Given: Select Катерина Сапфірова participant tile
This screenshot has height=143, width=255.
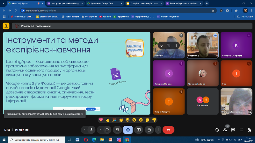Looking at the screenshot, I should pos(236,45).
